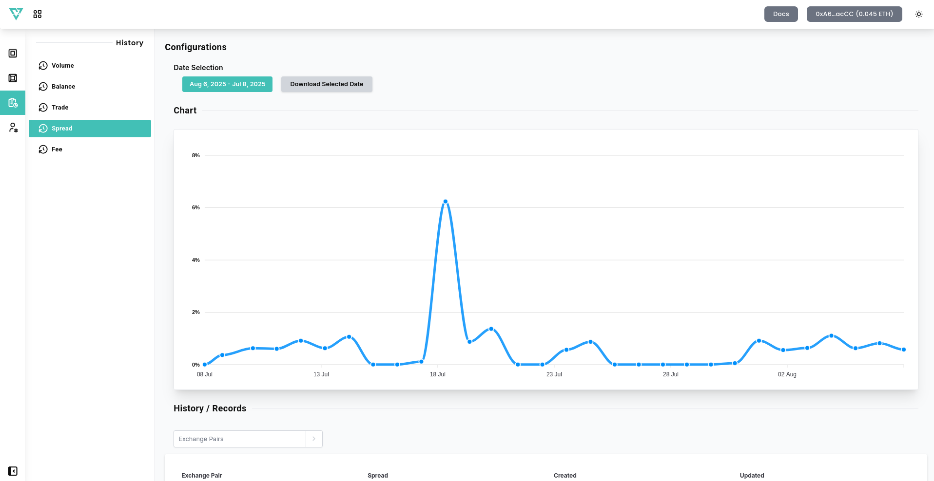This screenshot has width=934, height=481.
Task: Click the Exchange Pairs input field
Action: tap(239, 439)
